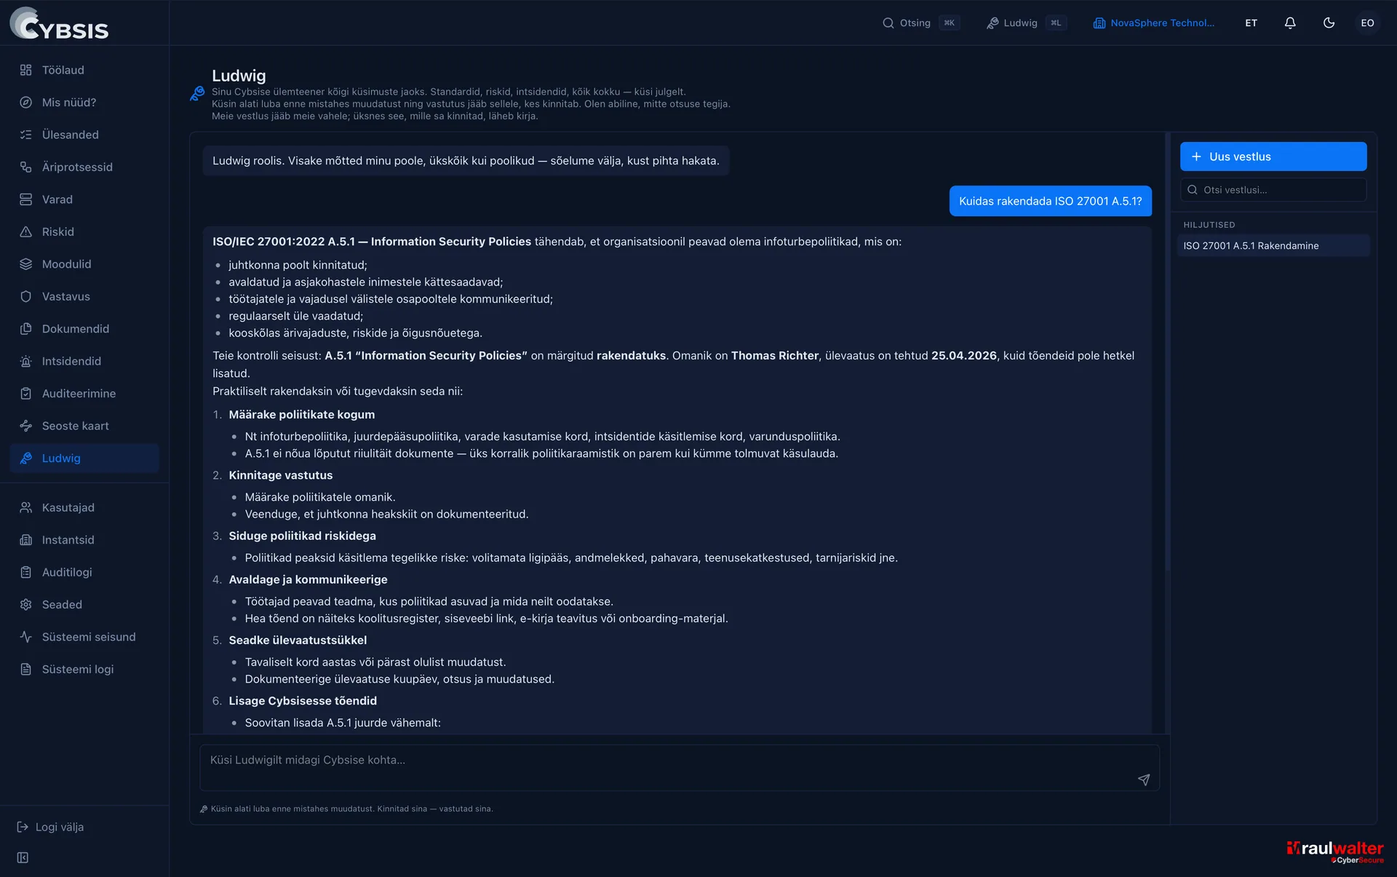Open Otsing search in top bar
1397x877 pixels.
920,23
